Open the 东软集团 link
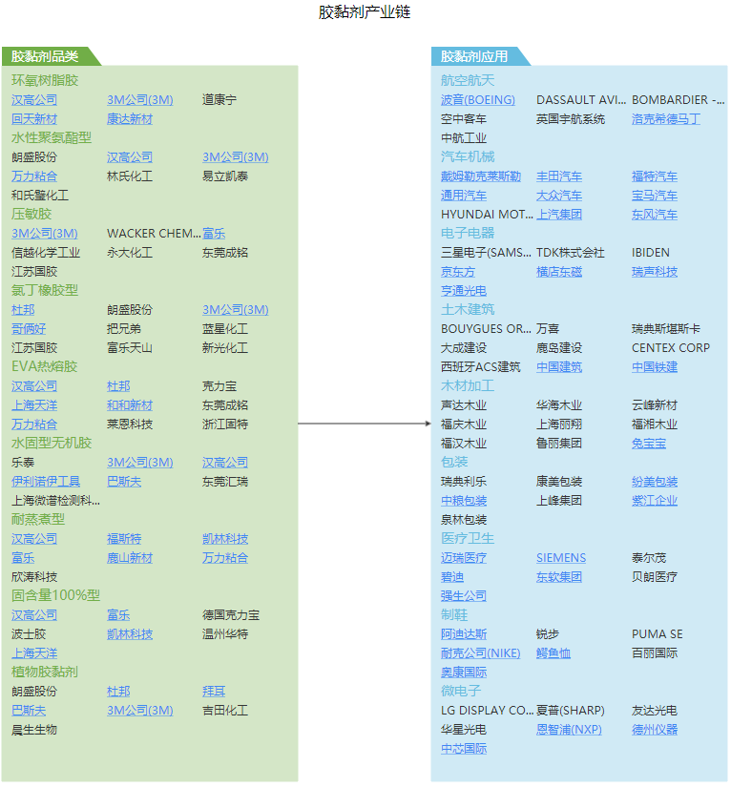731x787 pixels. click(559, 577)
